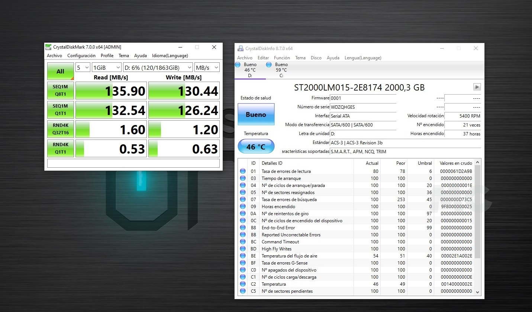Run the RND4K Q32T16 benchmark
This screenshot has height=312, width=532.
pos(60,129)
